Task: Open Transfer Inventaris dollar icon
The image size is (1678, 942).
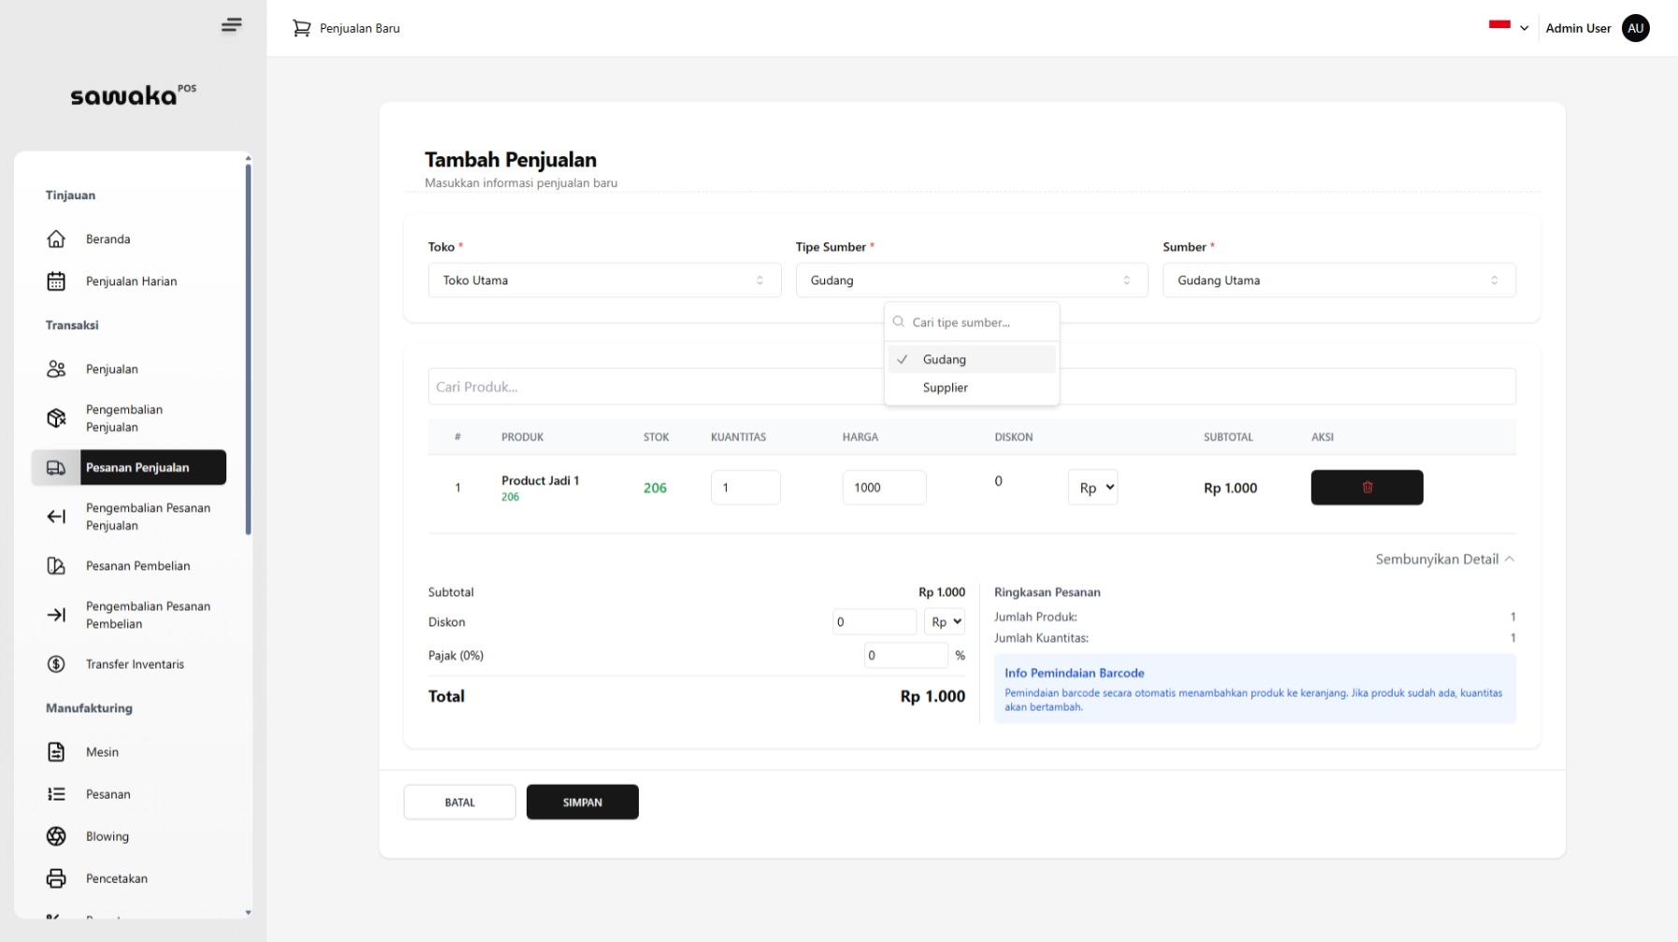Action: (x=56, y=664)
